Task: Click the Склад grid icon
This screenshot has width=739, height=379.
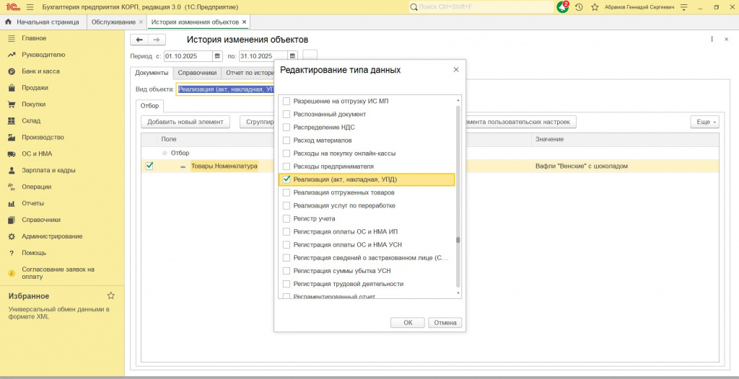Action: point(12,120)
